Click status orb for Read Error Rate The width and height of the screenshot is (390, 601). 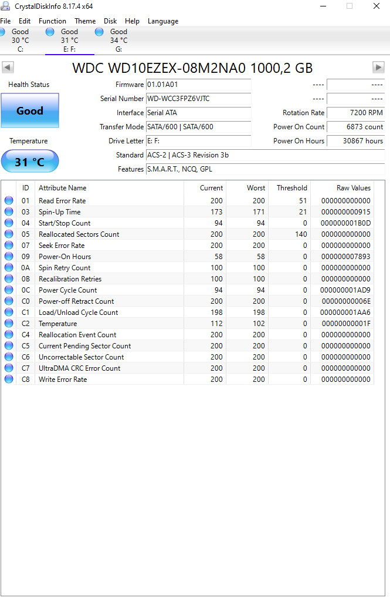click(x=9, y=200)
